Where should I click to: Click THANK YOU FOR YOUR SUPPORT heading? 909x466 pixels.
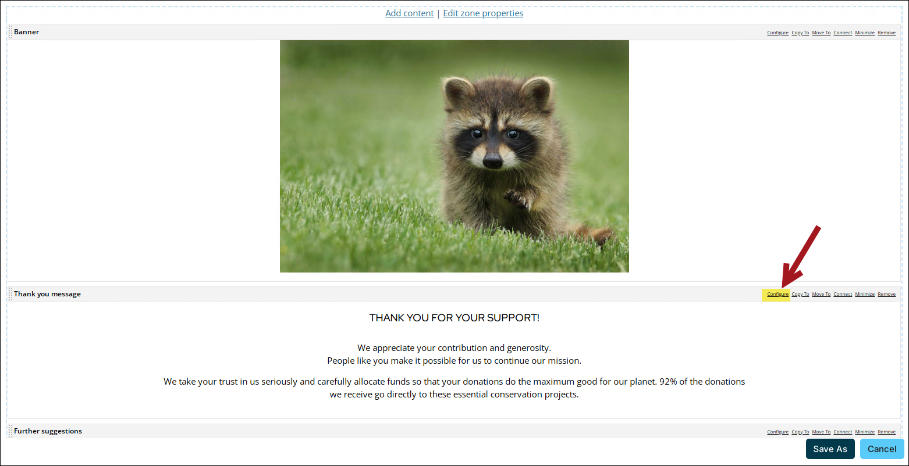454,318
